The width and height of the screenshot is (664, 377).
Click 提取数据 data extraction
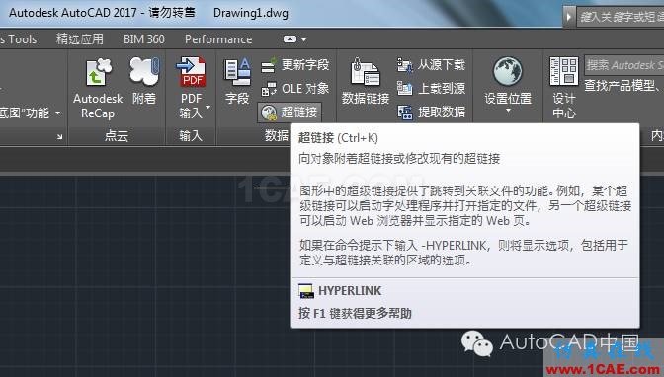[x=431, y=113]
